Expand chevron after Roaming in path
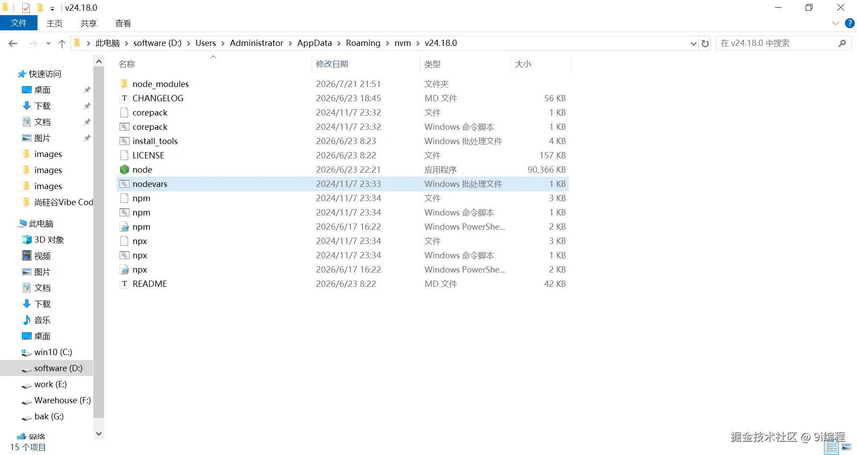Viewport: 857px width, 455px height. click(x=387, y=43)
